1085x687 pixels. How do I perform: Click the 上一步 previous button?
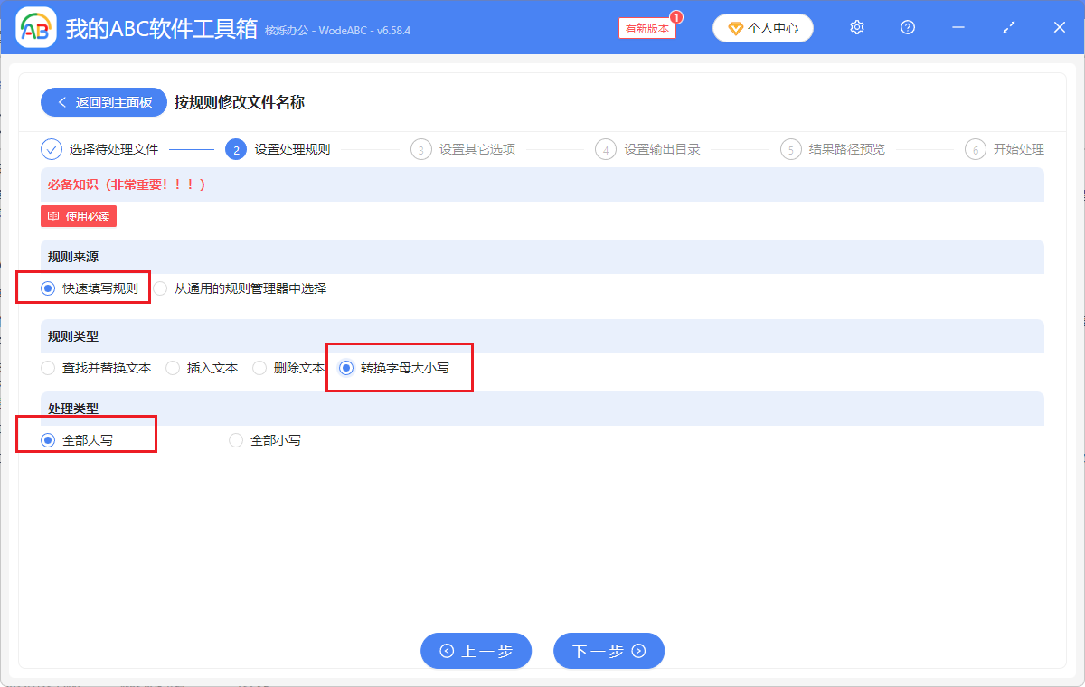(x=476, y=650)
